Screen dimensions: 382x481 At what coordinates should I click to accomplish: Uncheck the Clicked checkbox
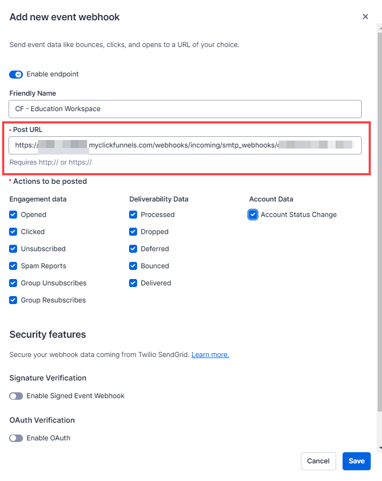click(x=13, y=231)
